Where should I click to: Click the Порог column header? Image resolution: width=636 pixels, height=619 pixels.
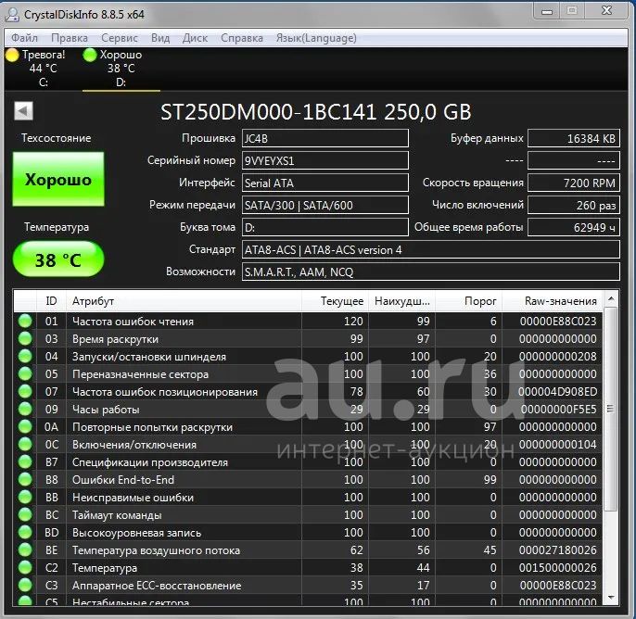tap(468, 301)
